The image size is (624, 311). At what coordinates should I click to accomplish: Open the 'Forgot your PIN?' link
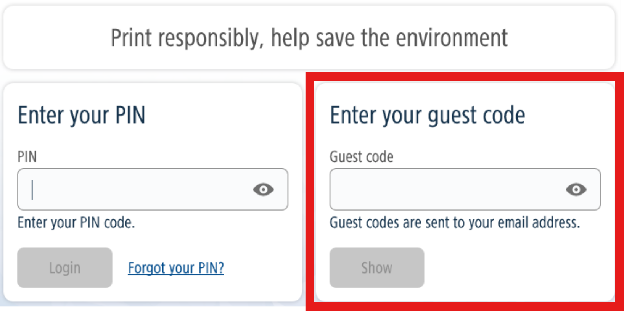point(176,268)
